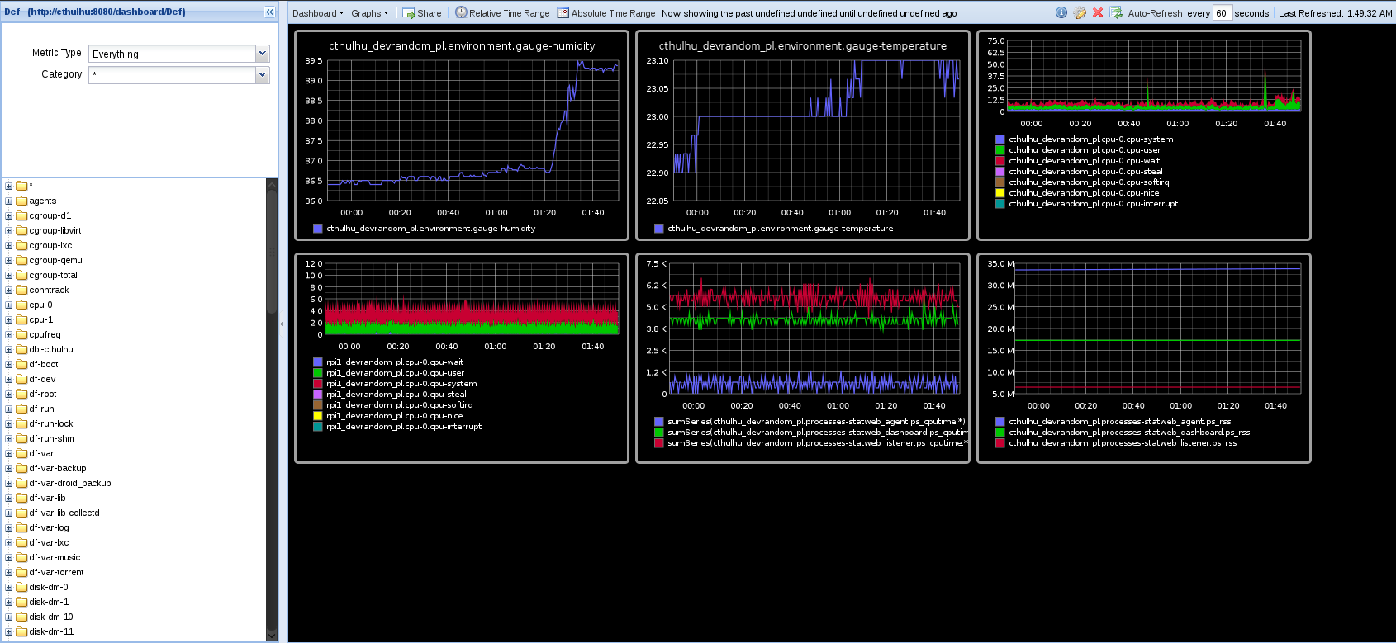Expand the cpu-0 tree node
1396x643 pixels.
click(9, 305)
